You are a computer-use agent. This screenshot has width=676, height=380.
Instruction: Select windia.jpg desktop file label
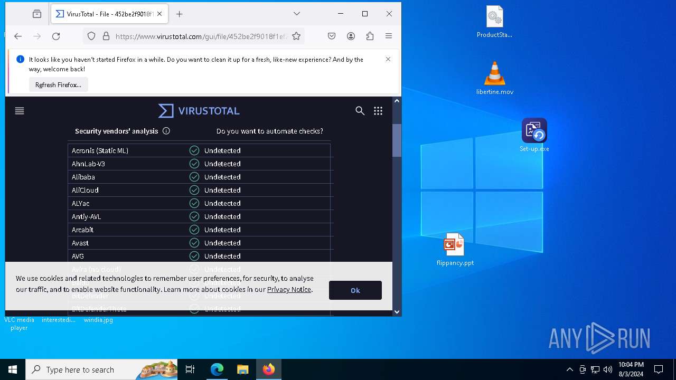tap(98, 320)
